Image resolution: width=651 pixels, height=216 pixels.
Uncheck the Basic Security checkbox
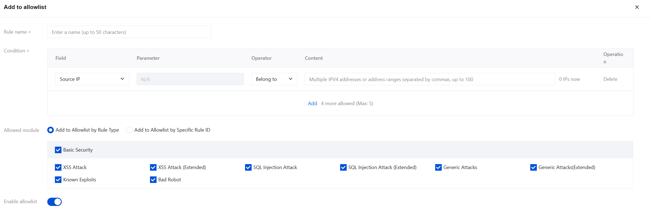58,150
